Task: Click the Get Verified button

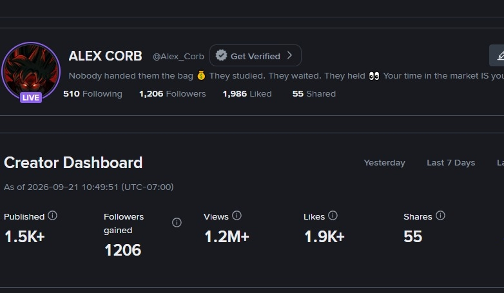Action: point(255,55)
